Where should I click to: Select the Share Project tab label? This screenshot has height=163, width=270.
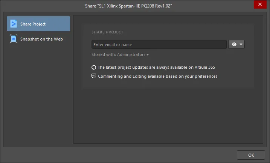point(33,24)
